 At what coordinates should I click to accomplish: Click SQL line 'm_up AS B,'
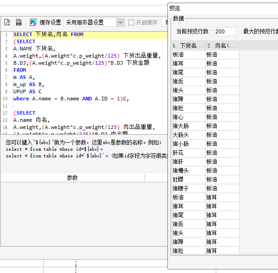pyautogui.click(x=29, y=84)
